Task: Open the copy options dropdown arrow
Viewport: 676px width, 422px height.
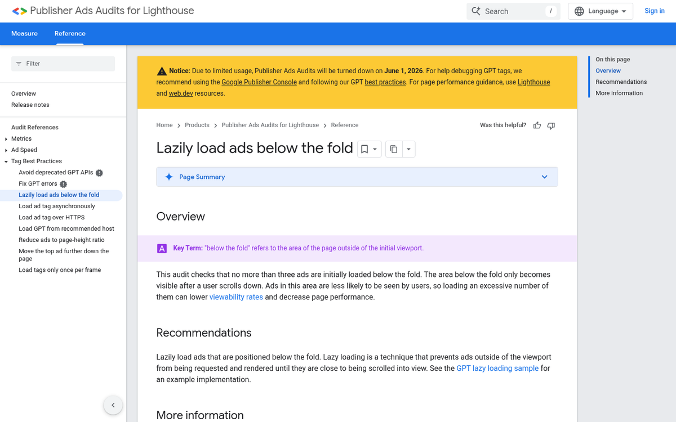Action: pyautogui.click(x=408, y=149)
